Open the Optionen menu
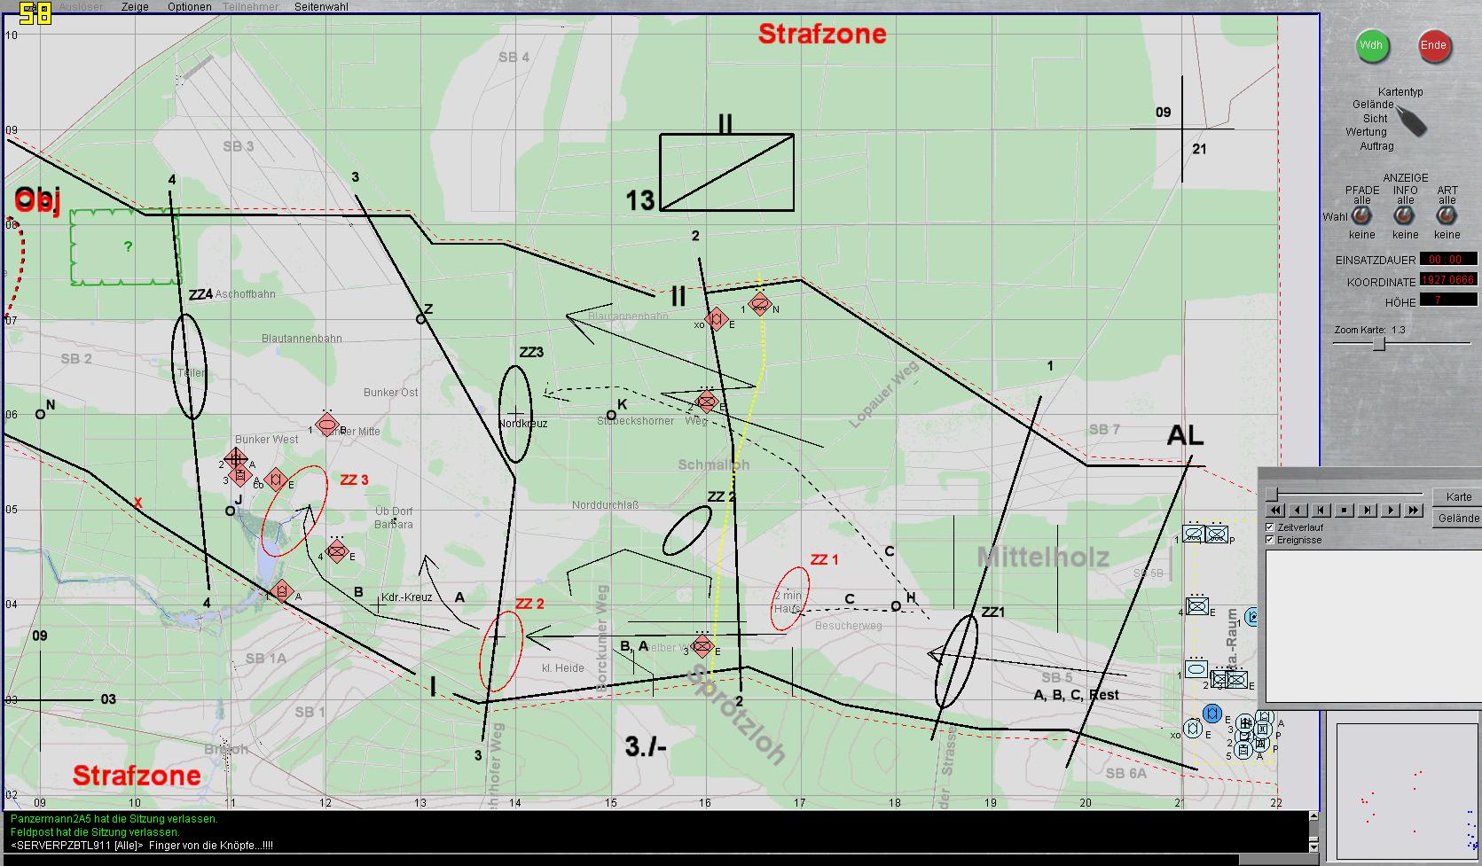Screen dimensions: 1482x866 pyautogui.click(x=190, y=7)
